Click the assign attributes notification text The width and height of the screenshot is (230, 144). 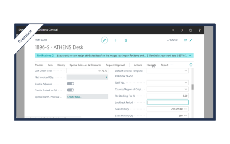coord(101,56)
